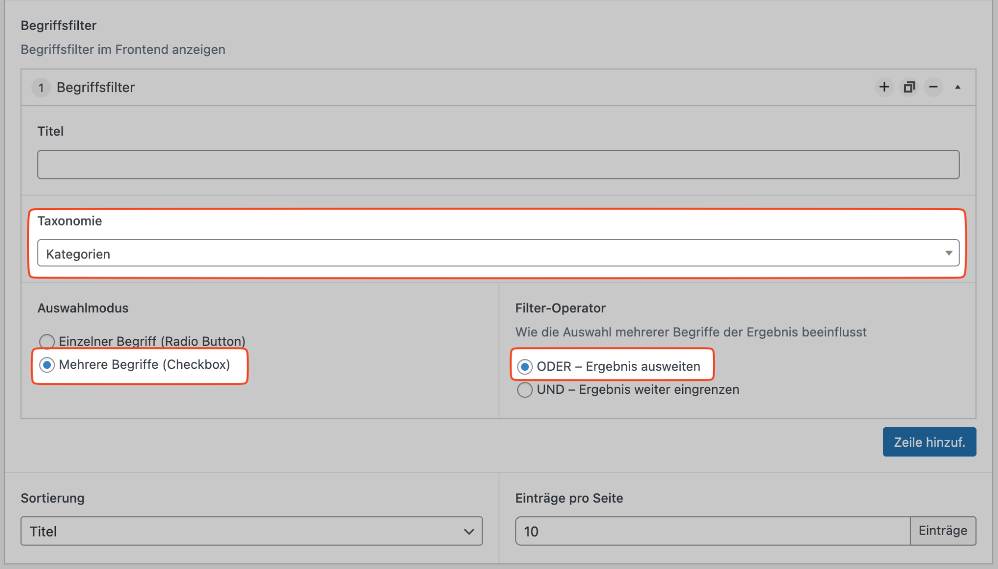Click the Einträge unit suffix label
The image size is (998, 569).
[x=943, y=531]
